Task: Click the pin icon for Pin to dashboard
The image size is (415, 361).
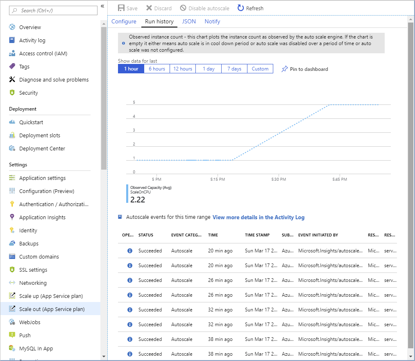Action: tap(284, 69)
